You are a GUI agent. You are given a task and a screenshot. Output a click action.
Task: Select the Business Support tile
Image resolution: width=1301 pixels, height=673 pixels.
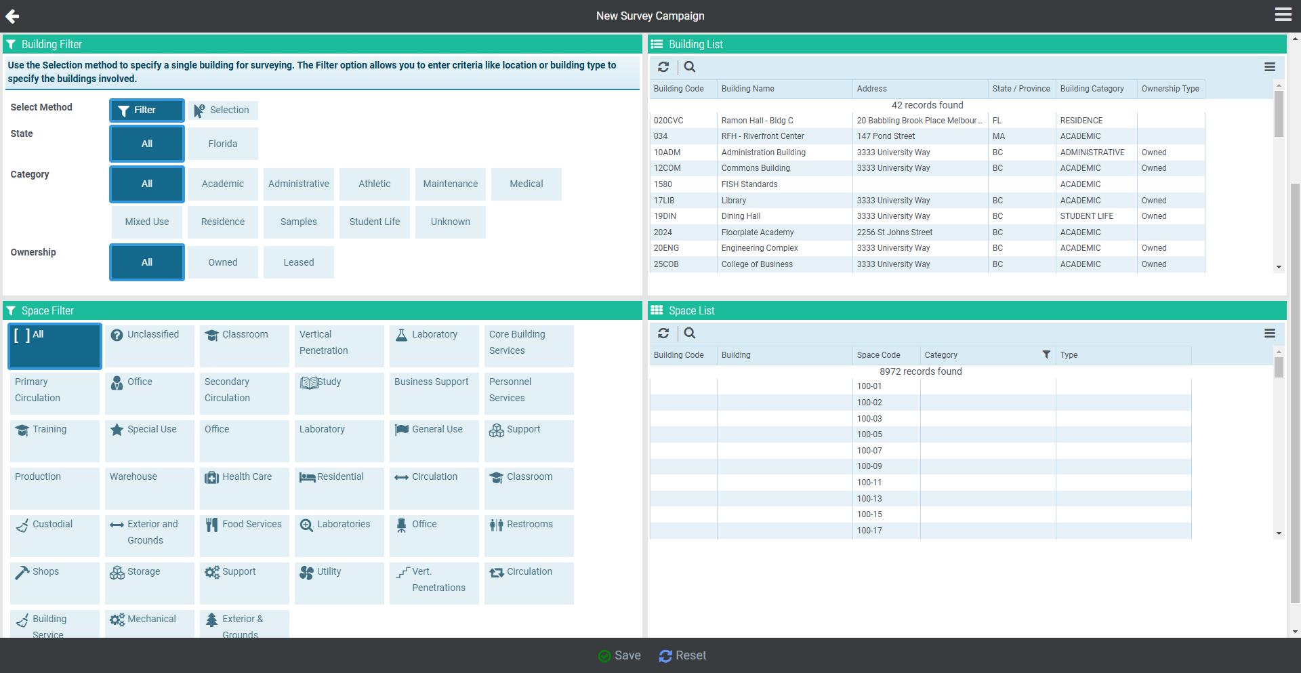tap(434, 393)
